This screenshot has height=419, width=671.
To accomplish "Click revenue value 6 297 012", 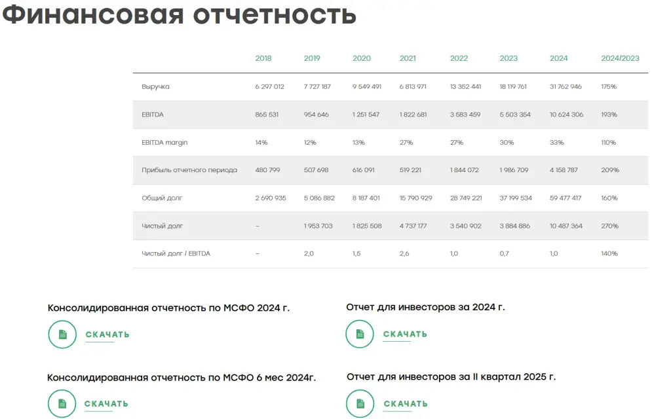I will pos(269,86).
